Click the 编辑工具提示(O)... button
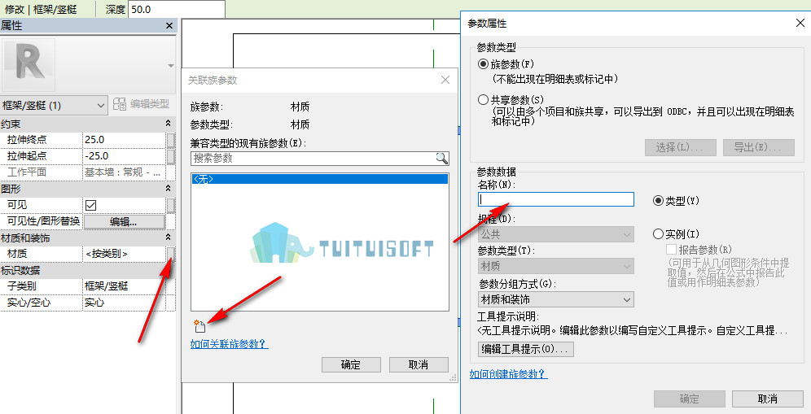Screen dimensions: 811x414 point(525,349)
